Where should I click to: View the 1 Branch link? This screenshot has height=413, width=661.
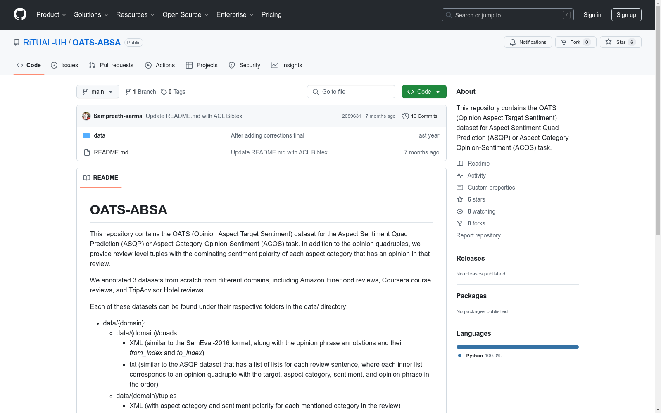click(x=140, y=92)
